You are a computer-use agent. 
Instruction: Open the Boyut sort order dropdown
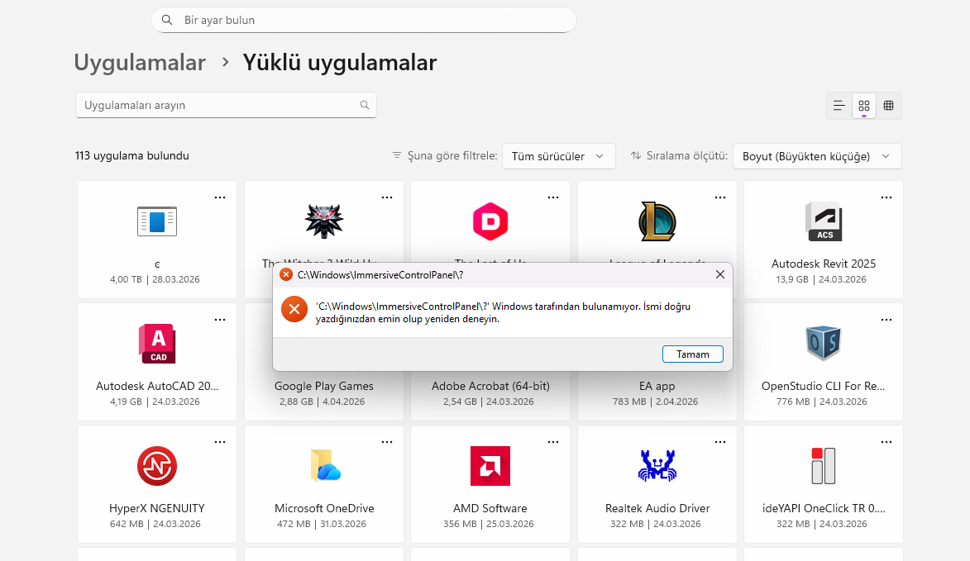tap(817, 156)
